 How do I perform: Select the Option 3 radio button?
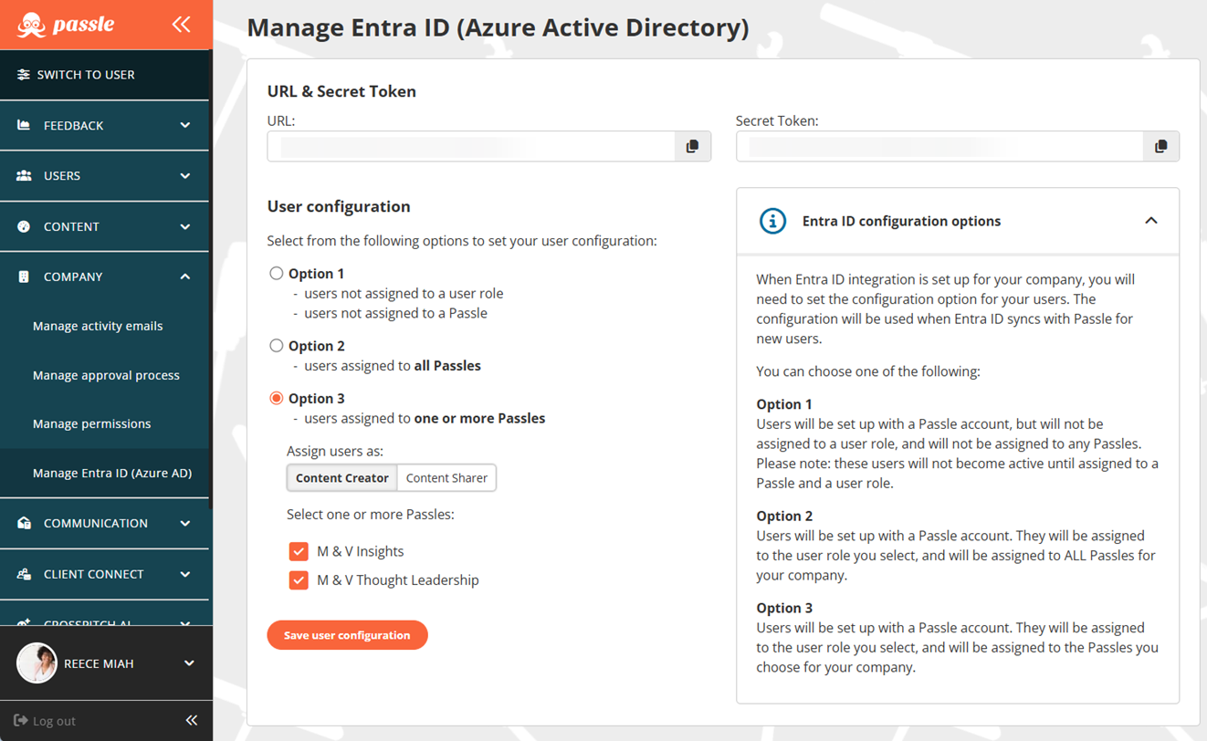(276, 398)
